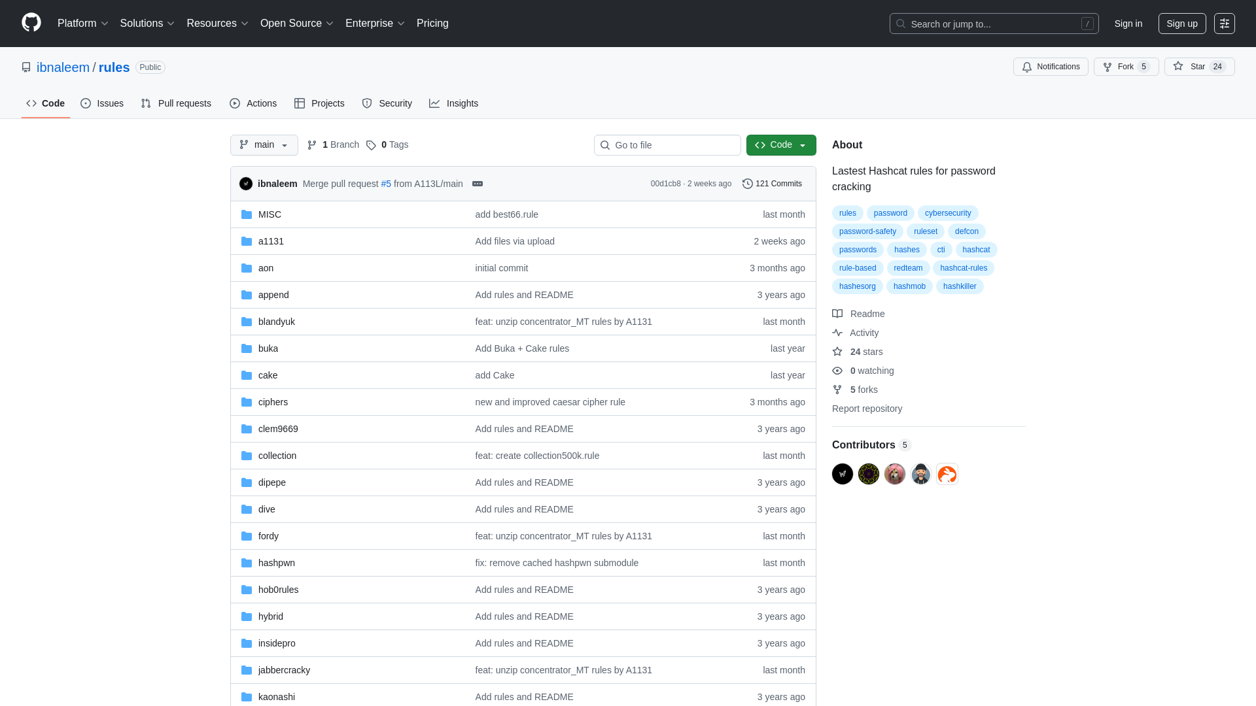Image resolution: width=1256 pixels, height=706 pixels.
Task: Click the Notifications bell icon
Action: pyautogui.click(x=1026, y=67)
